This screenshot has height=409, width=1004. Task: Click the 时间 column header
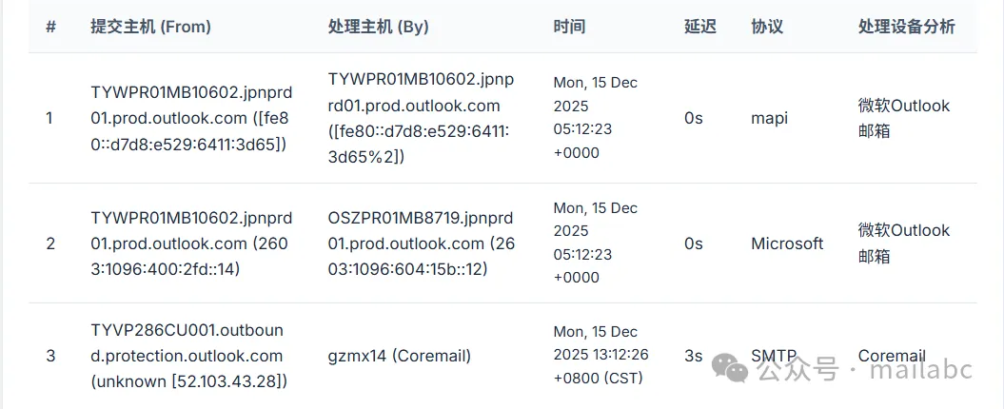(x=569, y=27)
